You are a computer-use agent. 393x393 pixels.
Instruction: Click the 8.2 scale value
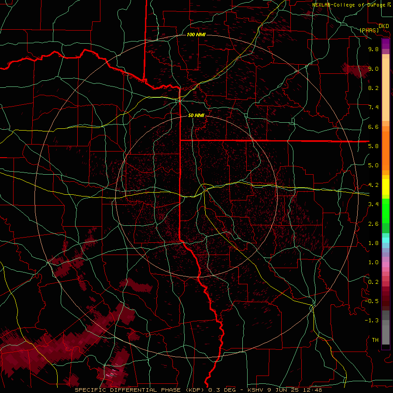pos(373,88)
